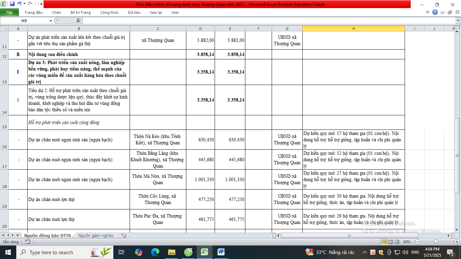
Task: Click the zoom in plus icon
Action: pyautogui.click(x=457, y=242)
